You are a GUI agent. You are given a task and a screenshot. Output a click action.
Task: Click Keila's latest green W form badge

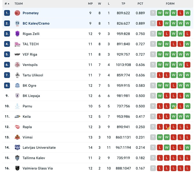188,116
